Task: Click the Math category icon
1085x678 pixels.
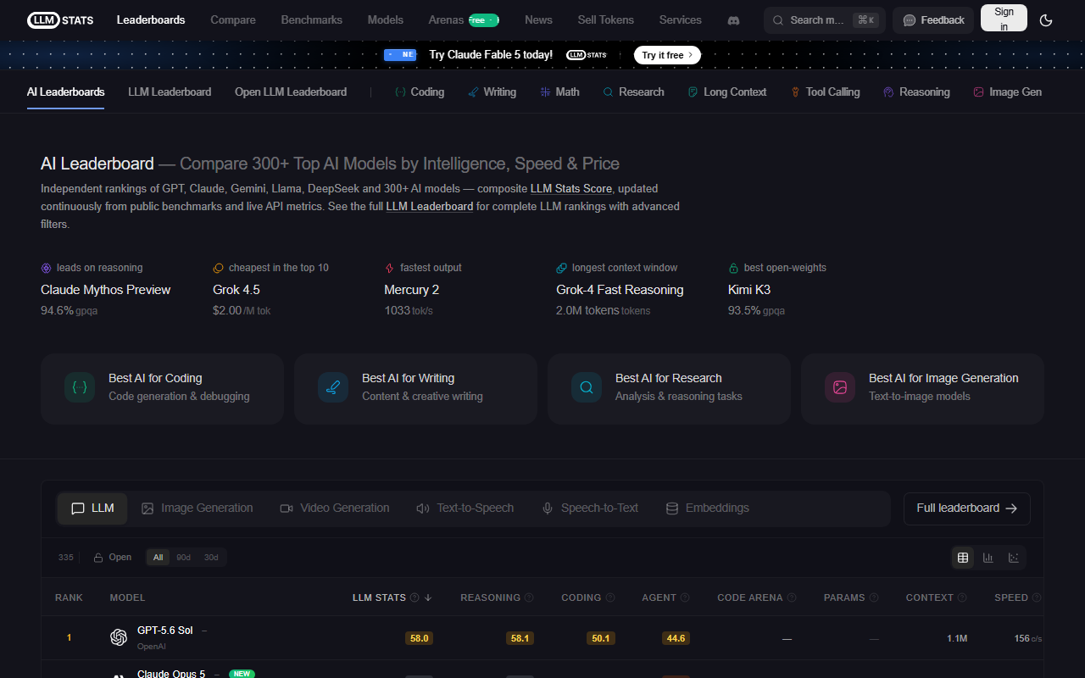Action: pos(545,92)
